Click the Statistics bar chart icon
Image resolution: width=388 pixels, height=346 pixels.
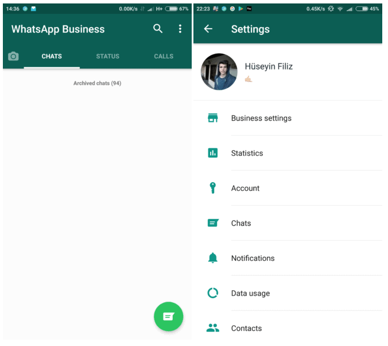point(214,153)
